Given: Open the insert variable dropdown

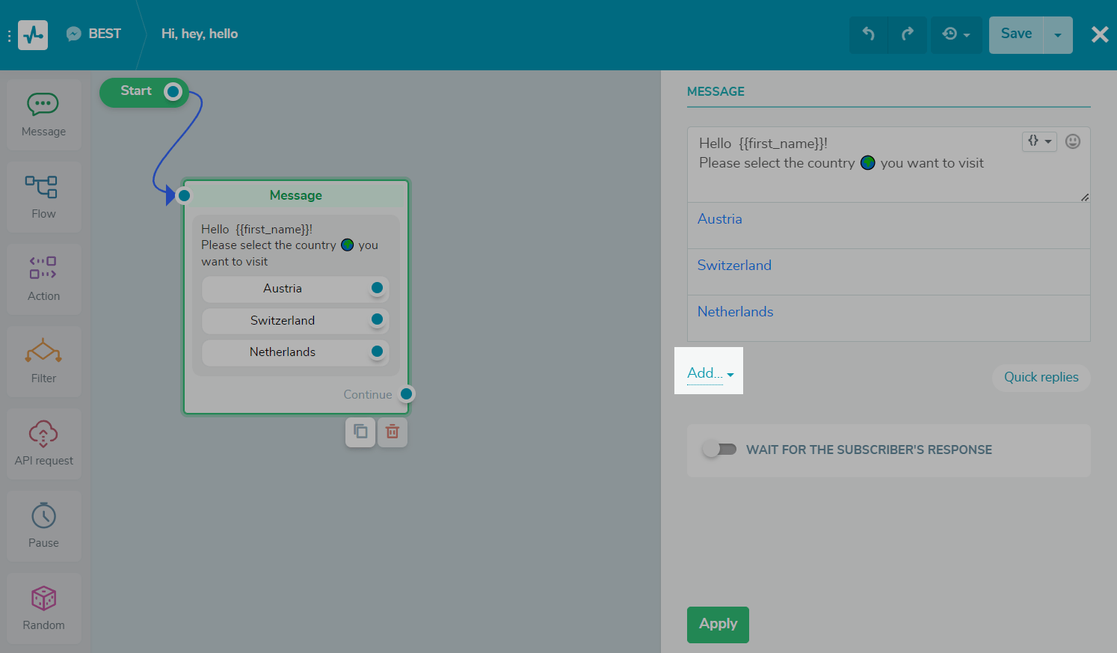Looking at the screenshot, I should click(1039, 141).
